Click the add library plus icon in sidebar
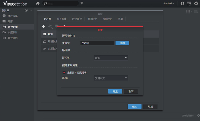The width and height of the screenshot is (200, 121). coord(26,10)
